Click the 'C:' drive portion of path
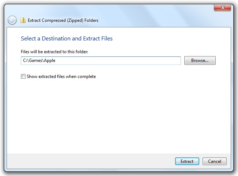The height and width of the screenshot is (176, 238). coord(24,60)
